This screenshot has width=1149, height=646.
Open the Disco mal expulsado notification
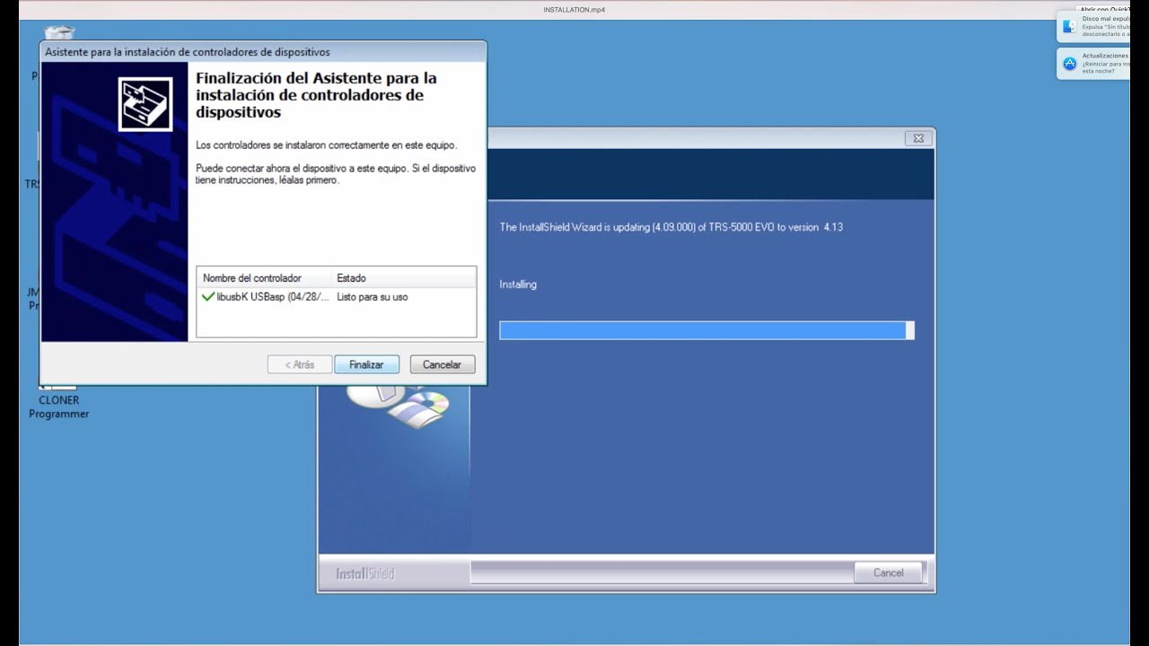1092,27
